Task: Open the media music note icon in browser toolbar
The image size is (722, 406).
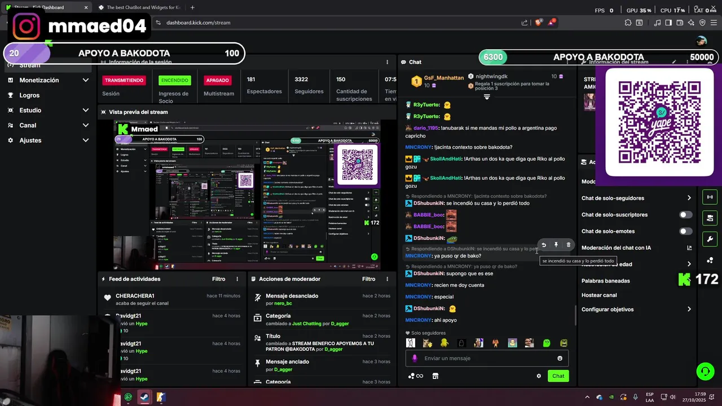Action: [657, 23]
